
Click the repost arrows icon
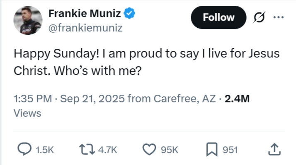click(87, 149)
